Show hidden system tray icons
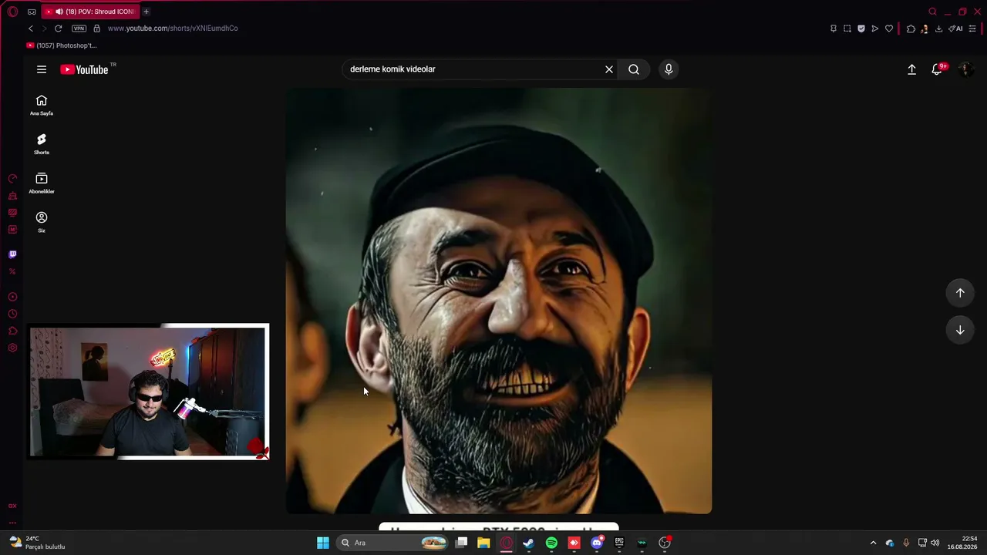 873,543
